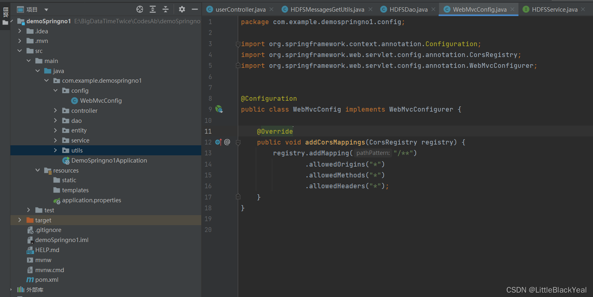Collapse the resources folder
The width and height of the screenshot is (593, 297).
(x=38, y=171)
